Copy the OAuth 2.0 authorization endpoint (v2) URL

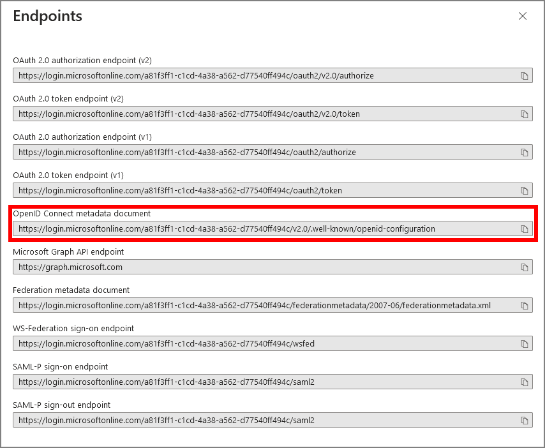coord(525,76)
